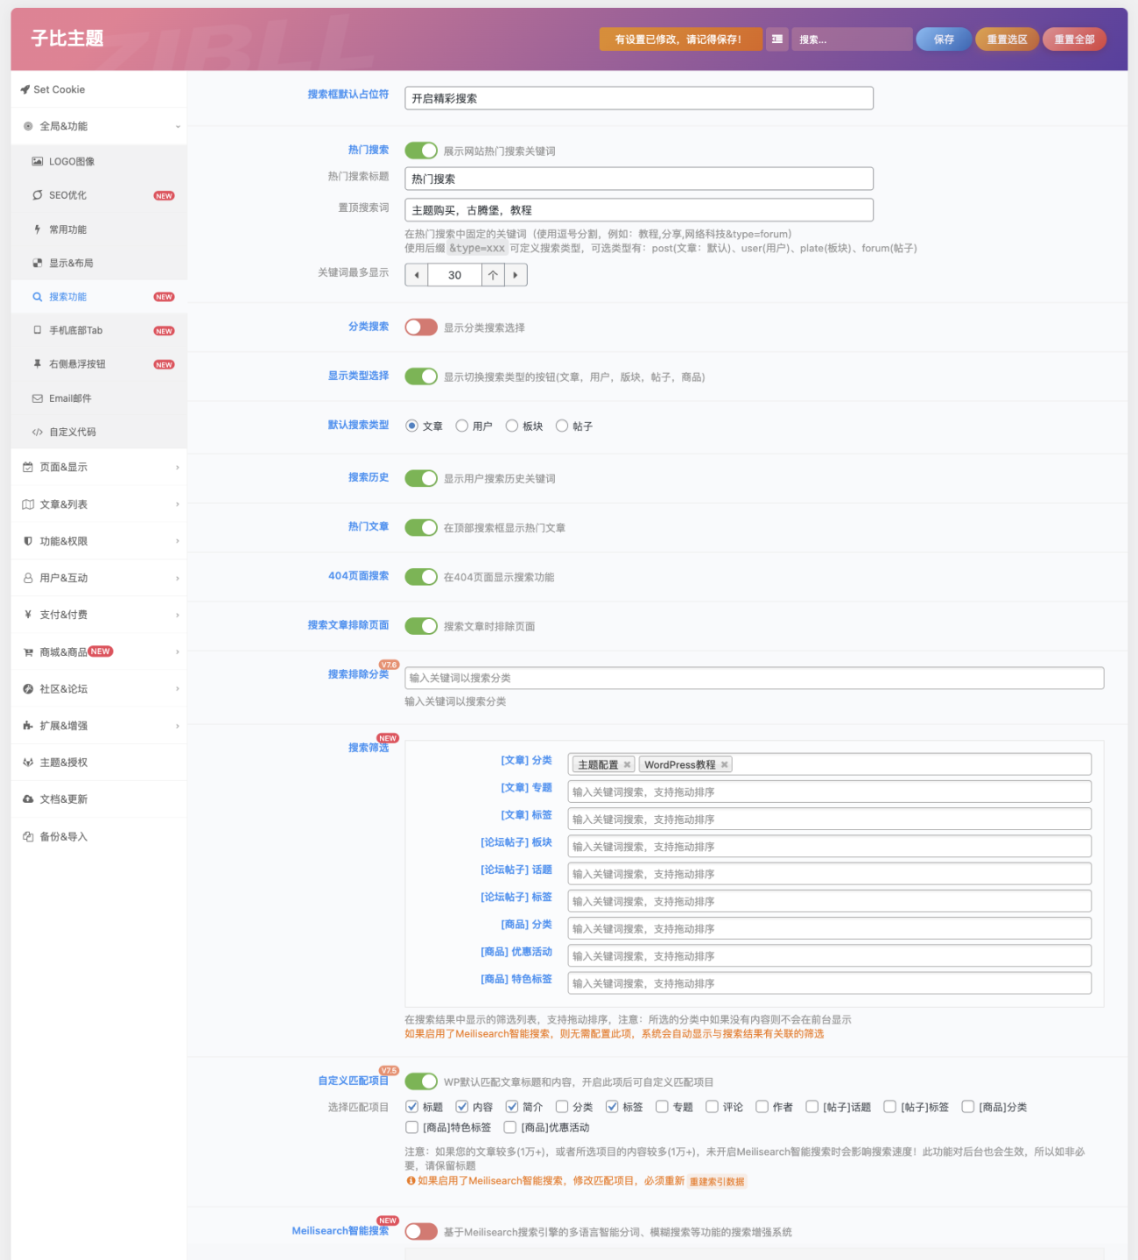Disable the 热门搜索 toggle
Screen dimensions: 1138x1260
pos(421,150)
